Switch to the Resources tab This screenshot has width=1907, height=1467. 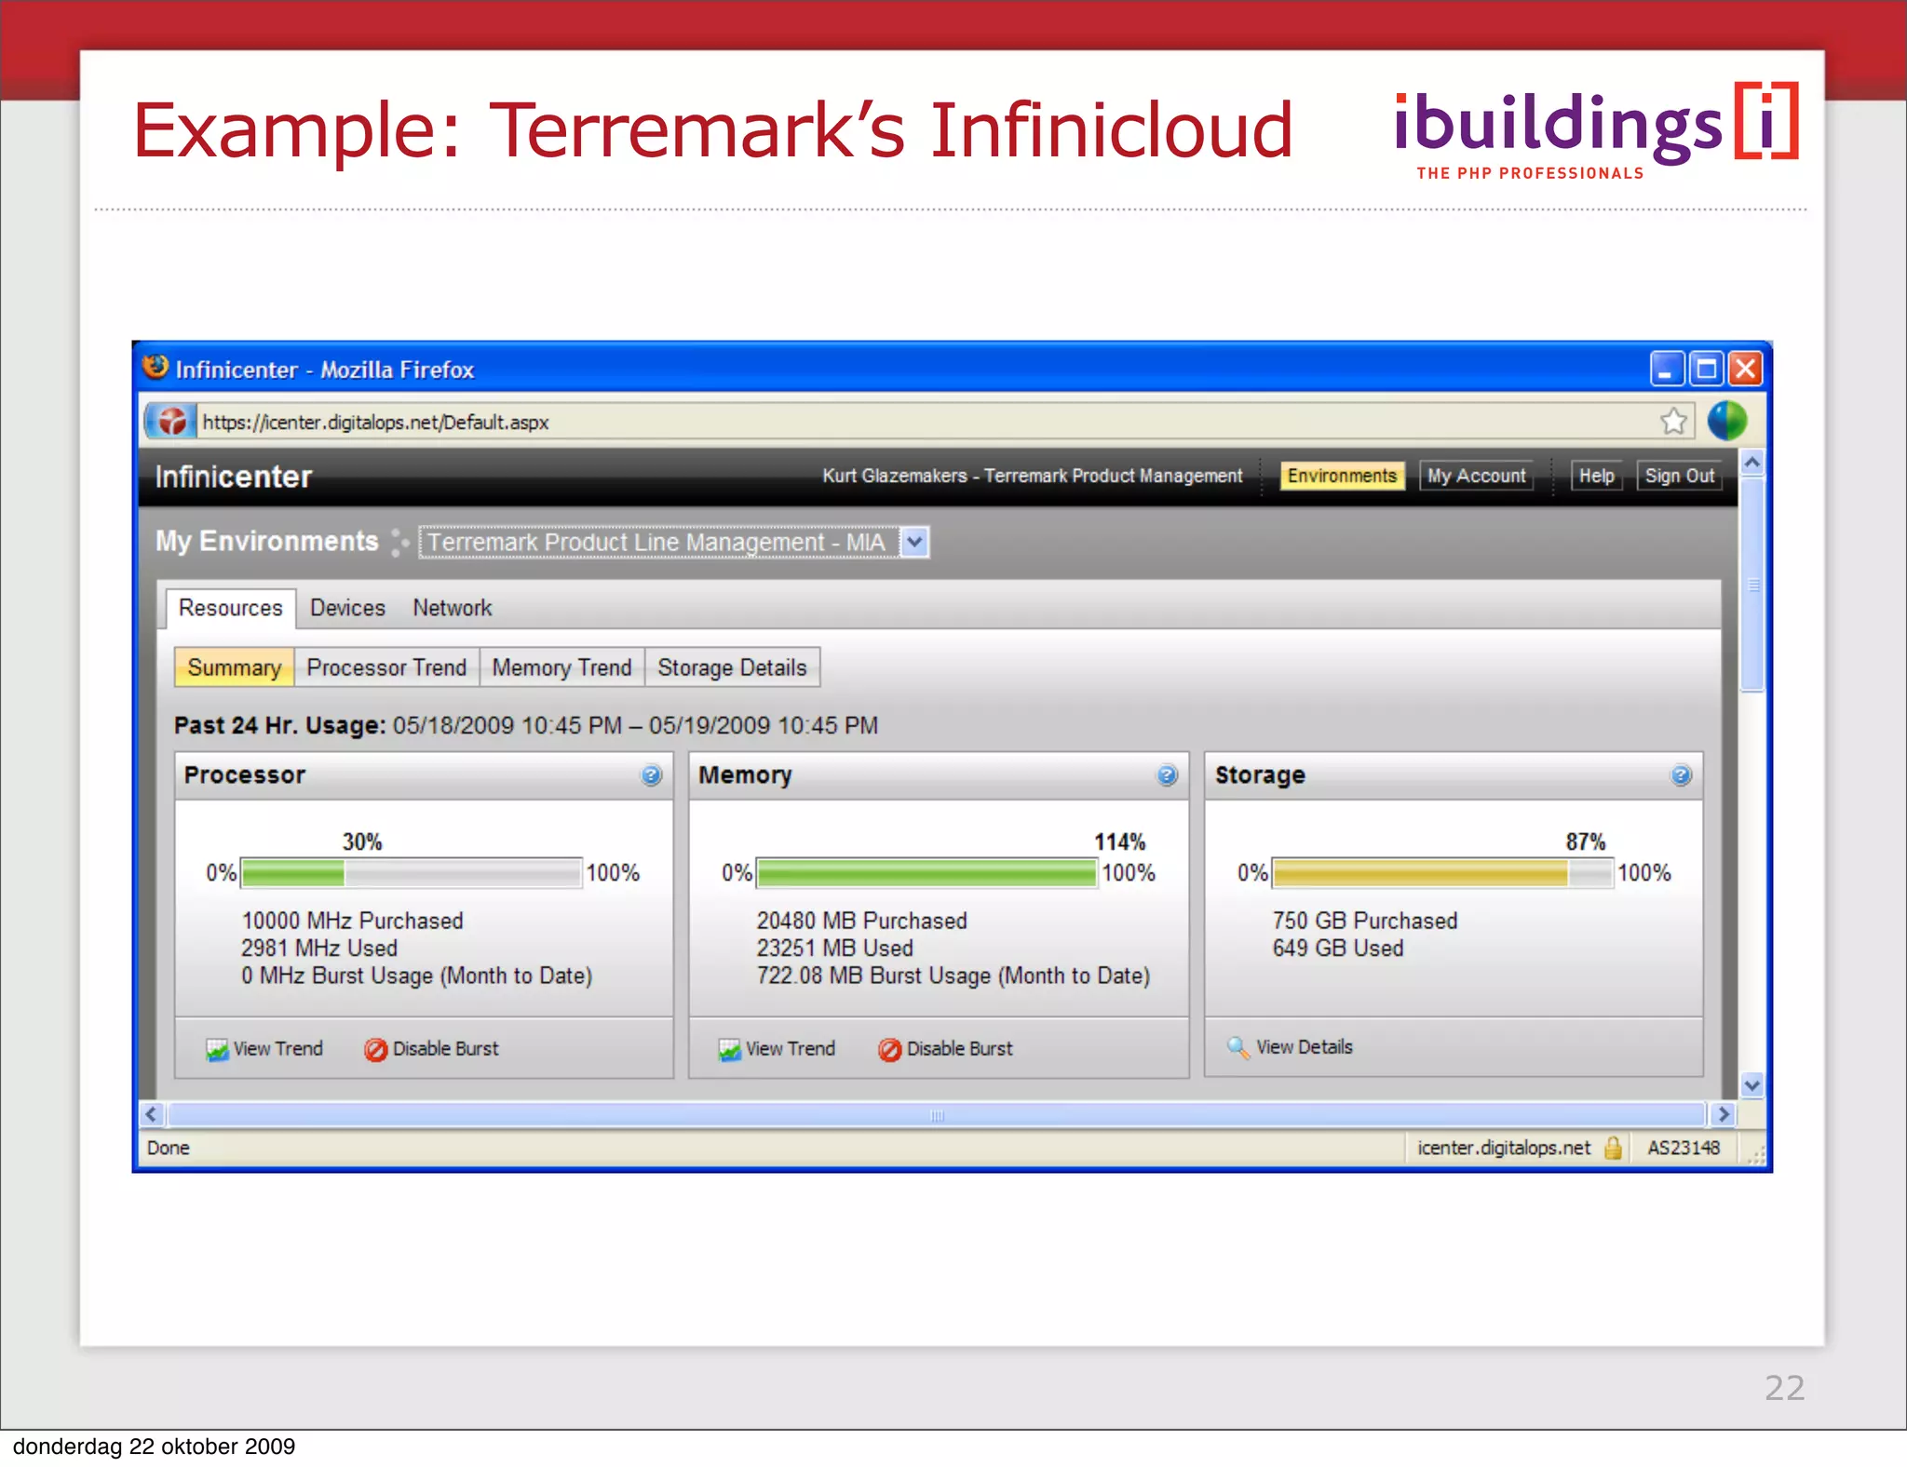[x=230, y=608]
